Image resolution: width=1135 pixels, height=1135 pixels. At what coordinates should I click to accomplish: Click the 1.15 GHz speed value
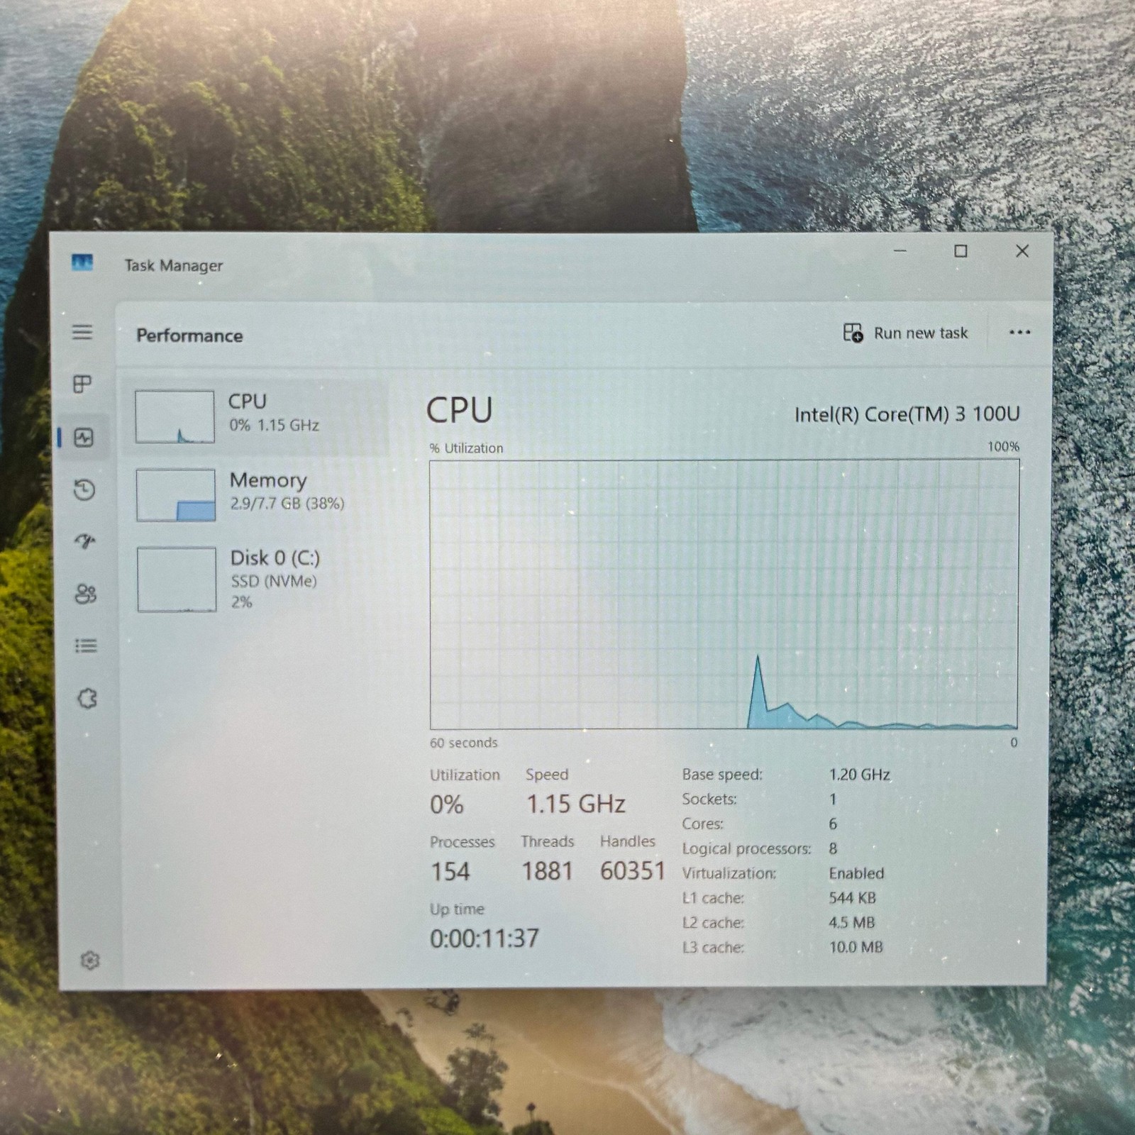(575, 804)
